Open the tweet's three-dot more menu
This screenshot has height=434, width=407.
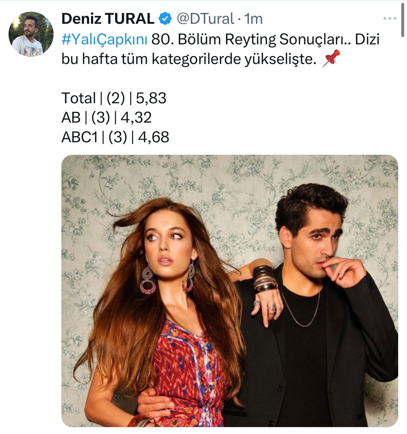pos(390,19)
